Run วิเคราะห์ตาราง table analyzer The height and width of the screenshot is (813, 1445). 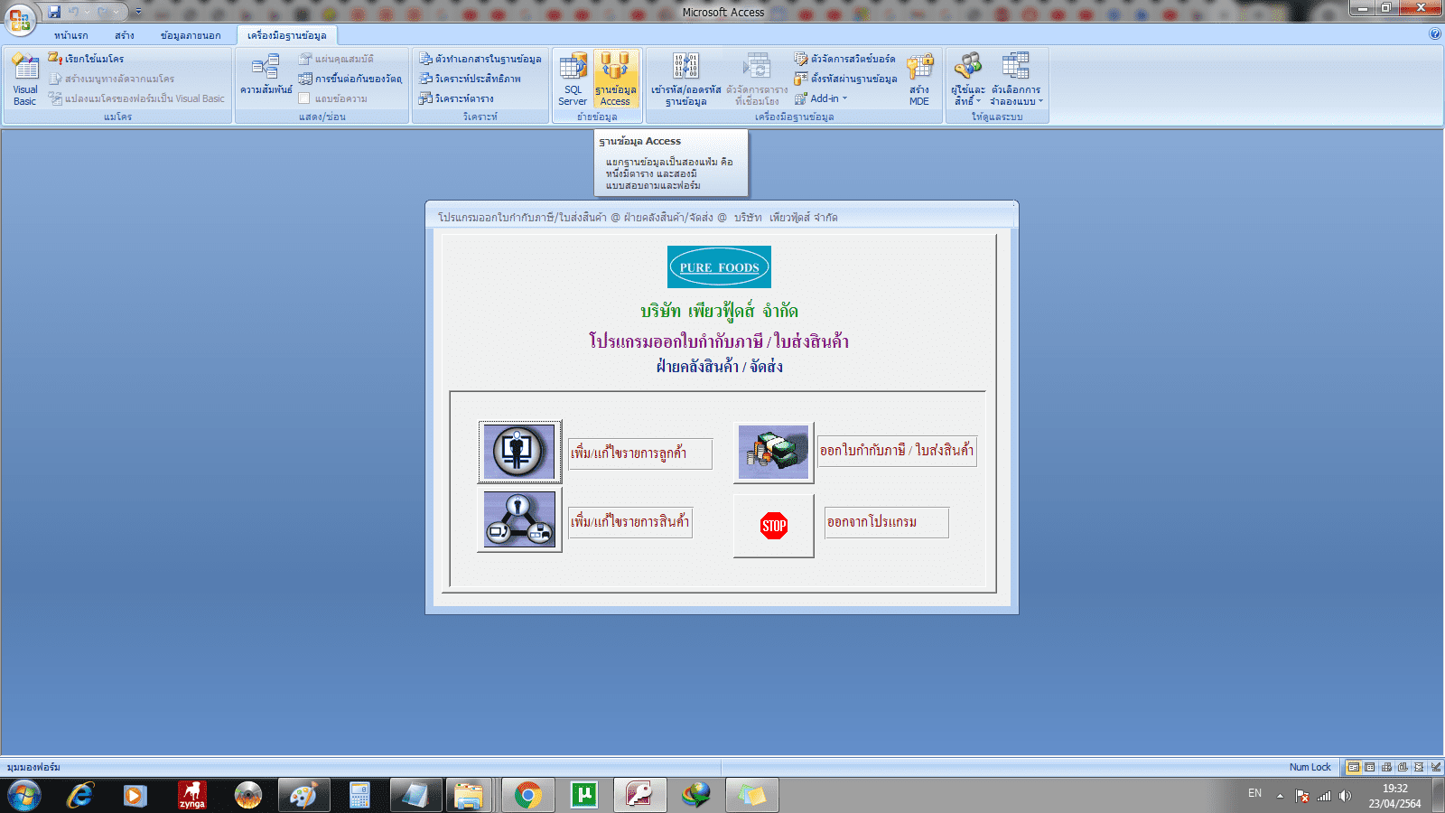click(x=456, y=98)
